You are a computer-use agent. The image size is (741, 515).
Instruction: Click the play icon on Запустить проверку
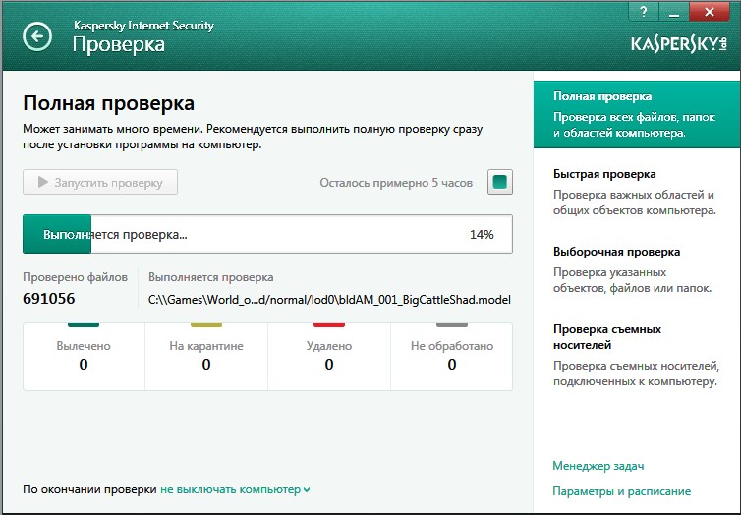pyautogui.click(x=43, y=182)
